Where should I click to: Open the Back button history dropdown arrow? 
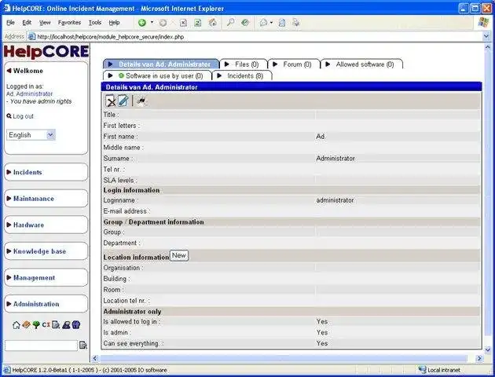pyautogui.click(x=152, y=23)
